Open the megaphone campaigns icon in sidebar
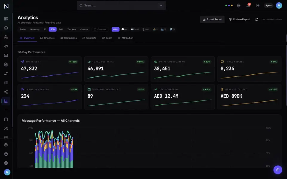The image size is (287, 179). coord(6,46)
